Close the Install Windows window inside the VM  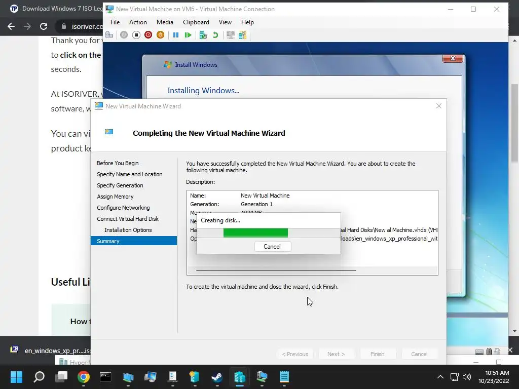[x=453, y=58]
